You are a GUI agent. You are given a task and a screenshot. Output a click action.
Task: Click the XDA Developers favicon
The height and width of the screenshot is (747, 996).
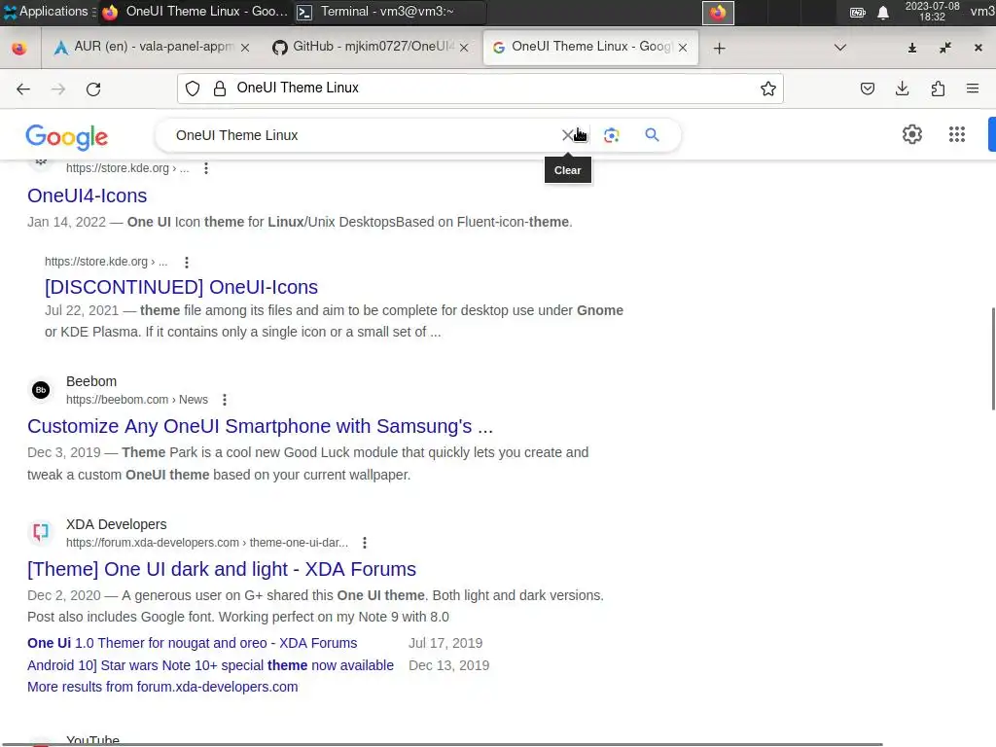[41, 532]
